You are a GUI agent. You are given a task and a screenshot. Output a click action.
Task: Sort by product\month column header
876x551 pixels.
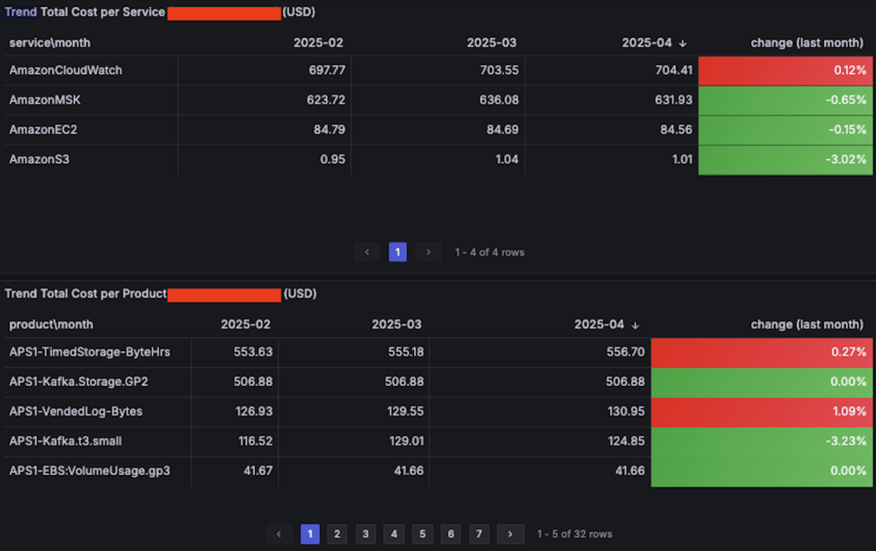coord(51,325)
